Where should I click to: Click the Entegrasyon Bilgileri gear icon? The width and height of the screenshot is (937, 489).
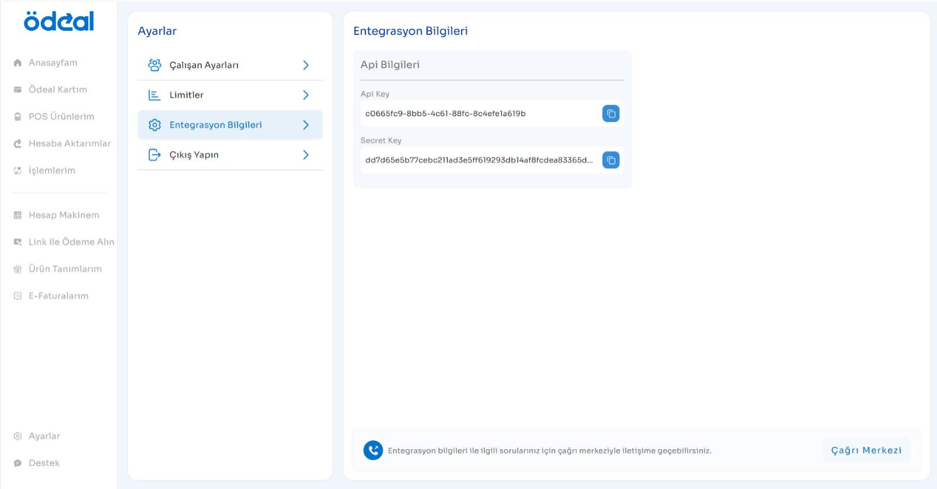point(155,125)
